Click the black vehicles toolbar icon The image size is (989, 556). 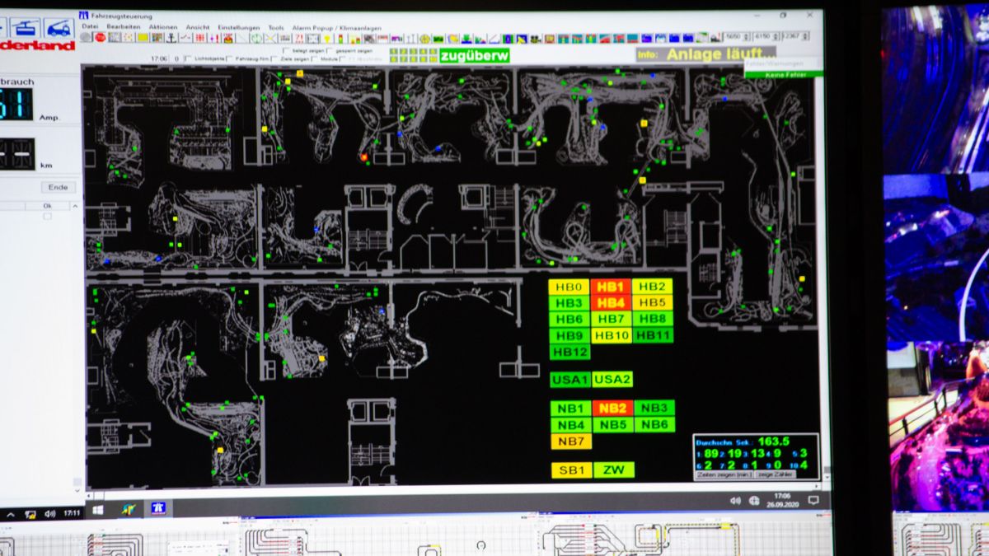pos(535,37)
